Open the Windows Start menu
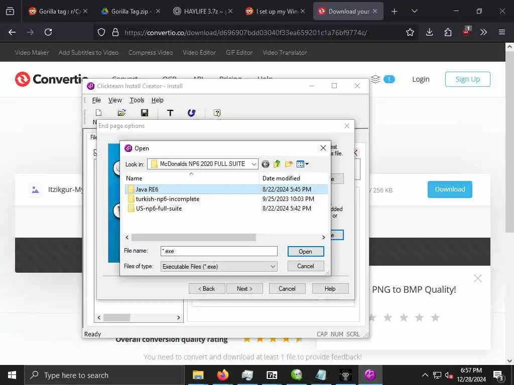The height and width of the screenshot is (385, 514). (12, 375)
